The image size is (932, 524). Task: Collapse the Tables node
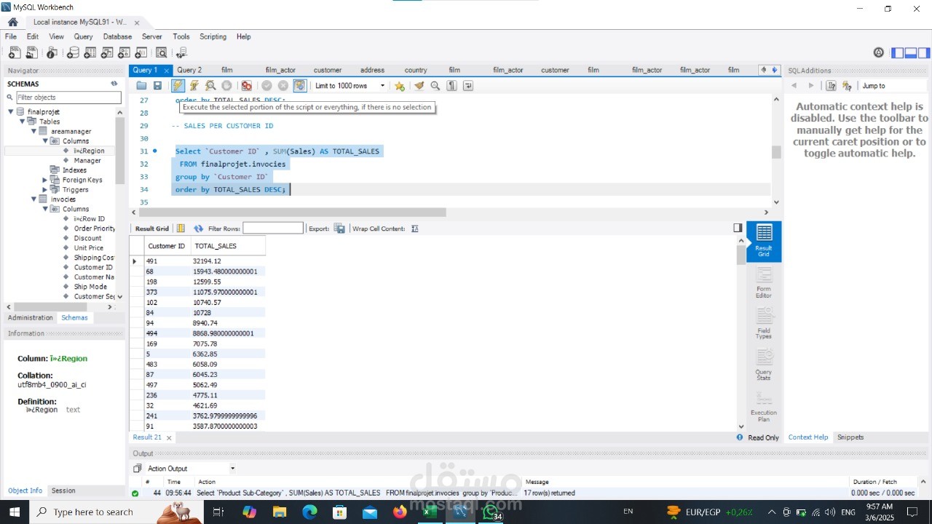[23, 122]
